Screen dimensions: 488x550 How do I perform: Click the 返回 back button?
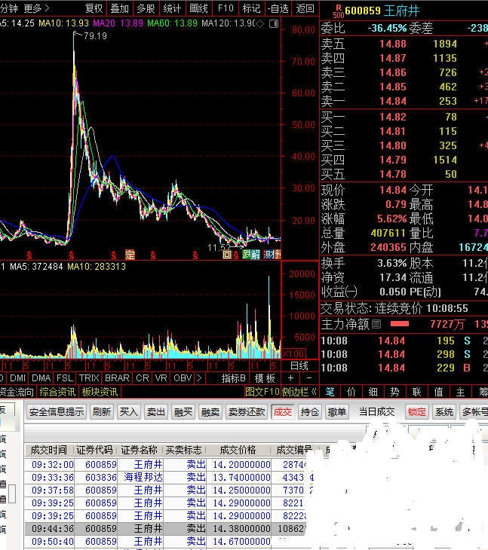pyautogui.click(x=305, y=8)
